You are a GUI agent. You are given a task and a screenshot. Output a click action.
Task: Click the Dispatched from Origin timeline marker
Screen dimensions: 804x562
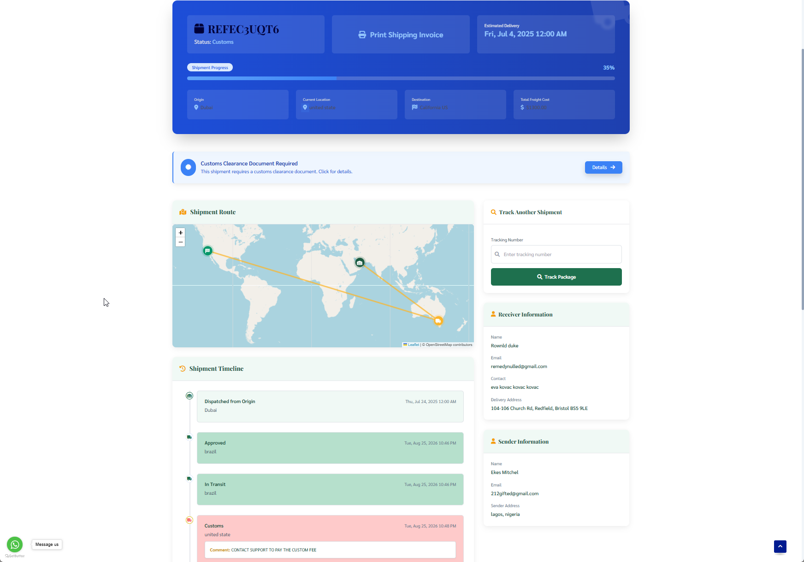coord(189,396)
